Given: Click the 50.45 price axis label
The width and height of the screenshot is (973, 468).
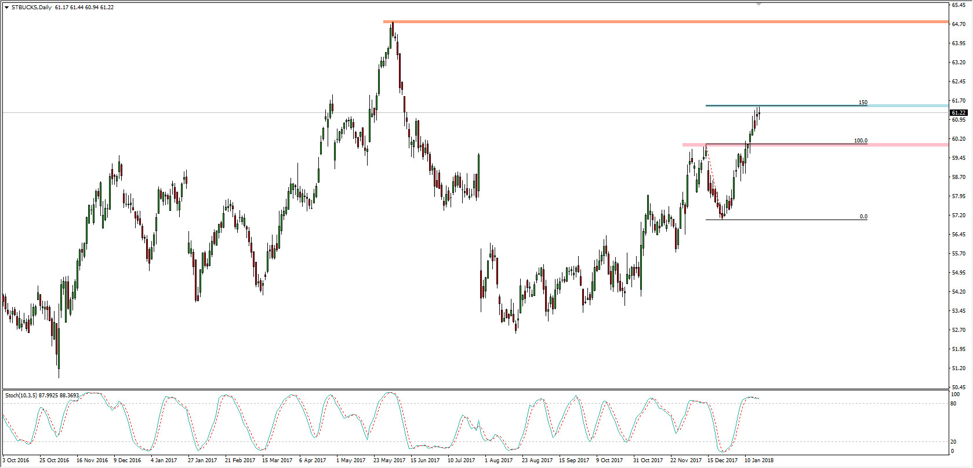Looking at the screenshot, I should pyautogui.click(x=959, y=387).
